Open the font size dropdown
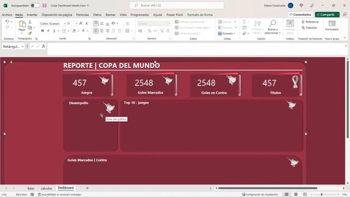Image resolution: width=350 pixels, height=197 pixels. pyautogui.click(x=77, y=24)
